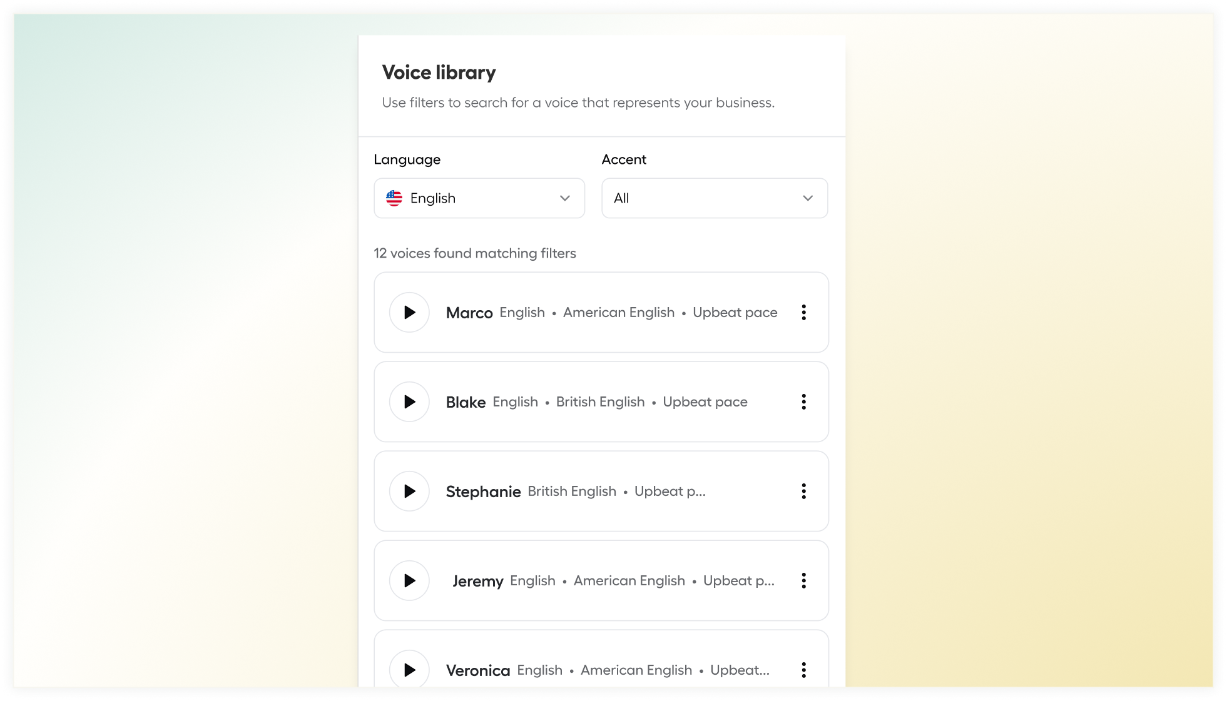
Task: Click the US flag in Language selector
Action: pyautogui.click(x=394, y=198)
